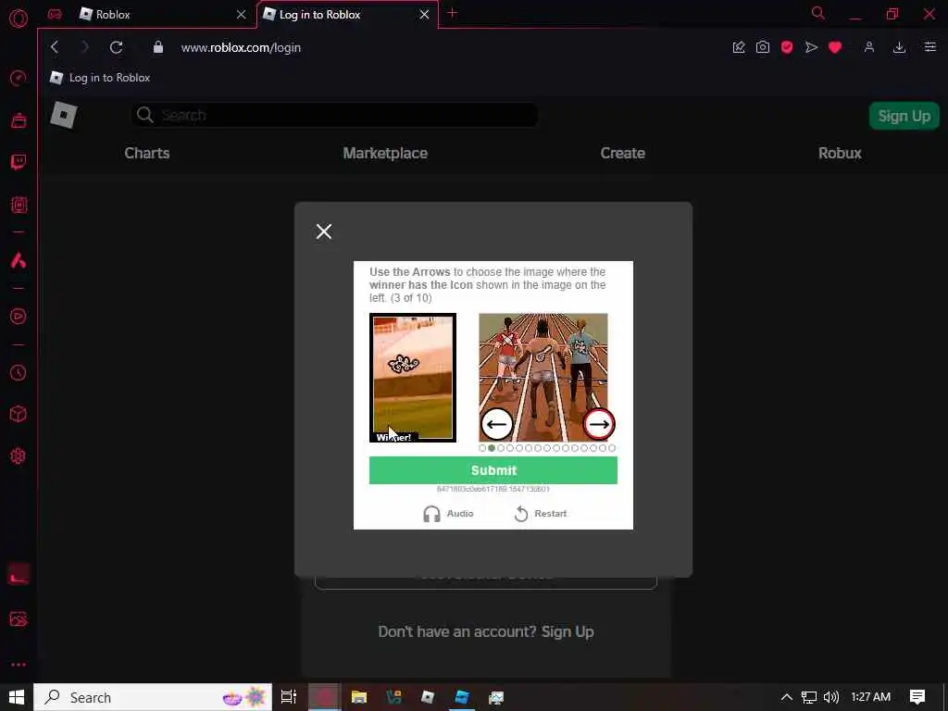Add page to bookmarks heart icon
The height and width of the screenshot is (711, 948).
[835, 47]
